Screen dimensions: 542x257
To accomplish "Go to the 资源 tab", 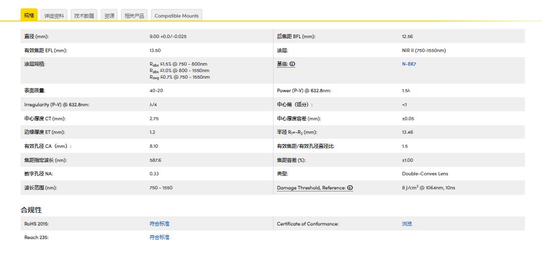I will point(109,16).
